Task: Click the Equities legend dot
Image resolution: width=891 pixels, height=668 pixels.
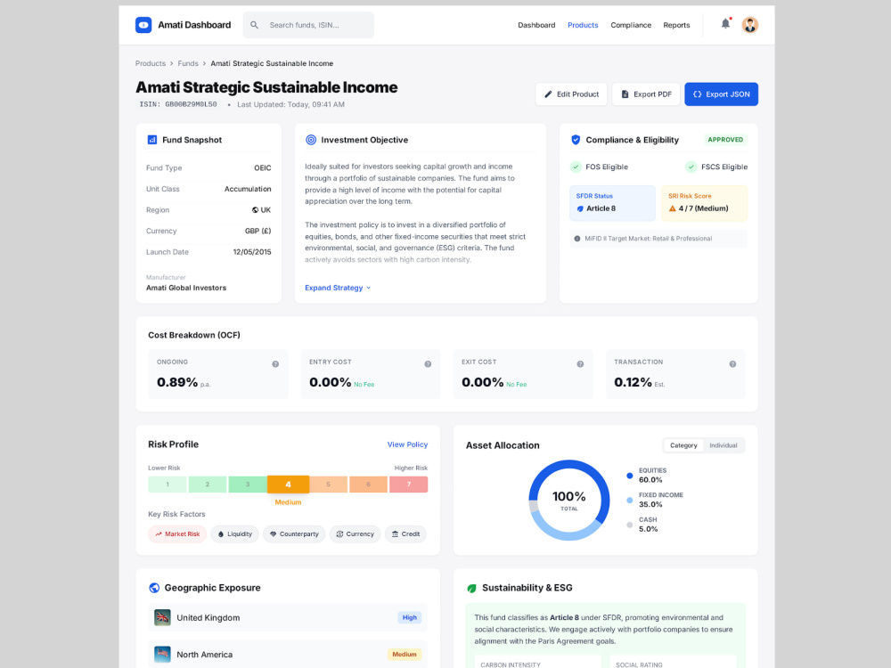Action: tap(630, 476)
